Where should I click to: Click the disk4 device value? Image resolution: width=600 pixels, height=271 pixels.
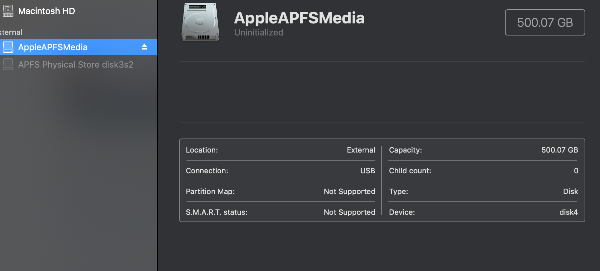(x=568, y=212)
